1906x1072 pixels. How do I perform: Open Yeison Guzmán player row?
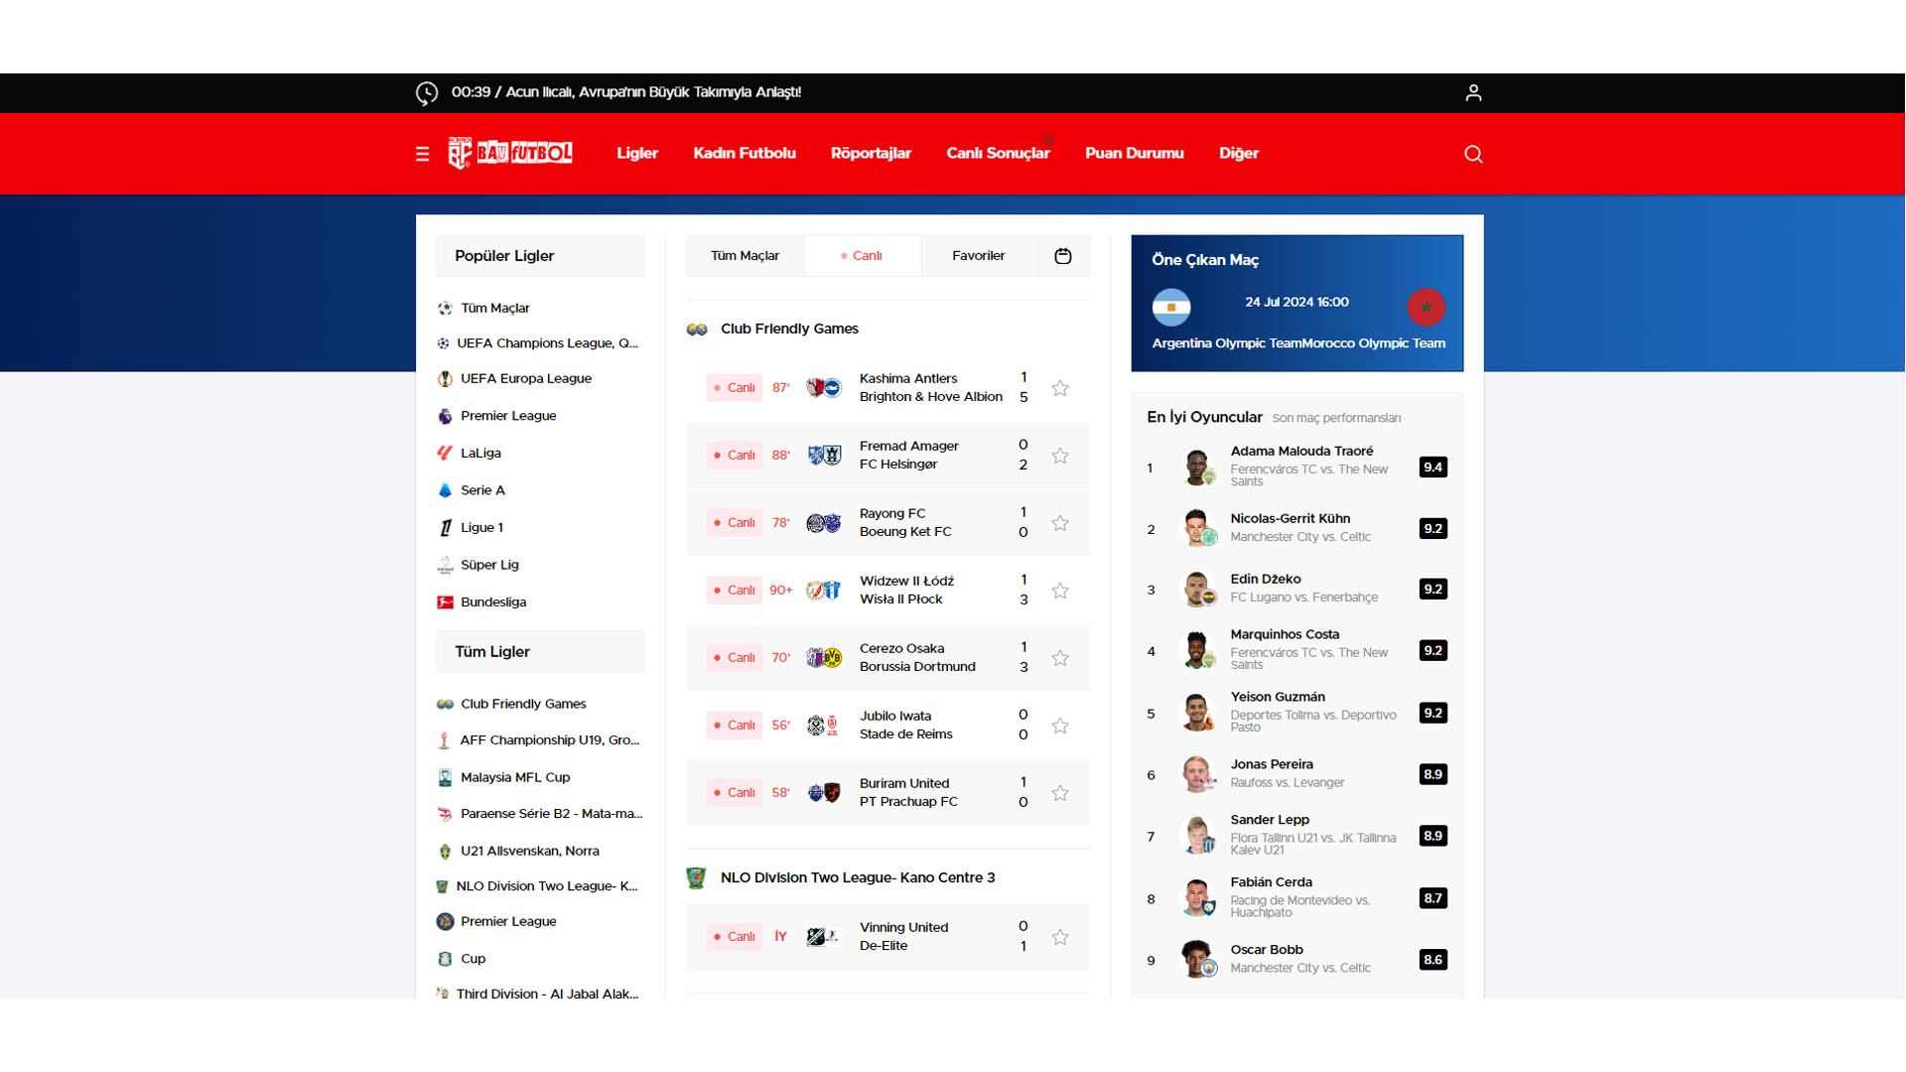tap(1296, 714)
